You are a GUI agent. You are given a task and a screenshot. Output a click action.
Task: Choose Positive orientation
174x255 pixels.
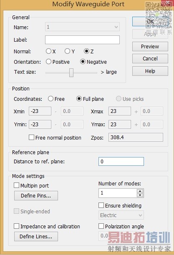[x=48, y=62]
